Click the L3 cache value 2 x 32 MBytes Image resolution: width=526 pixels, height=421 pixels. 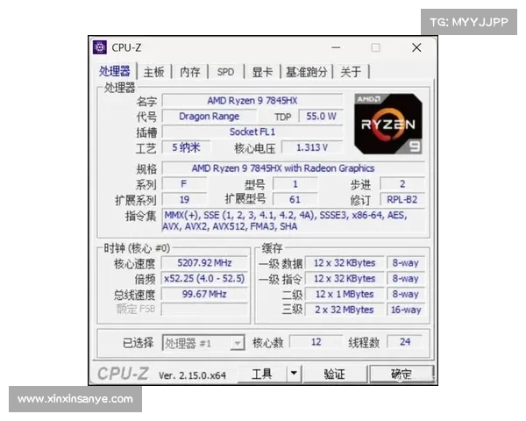tap(345, 310)
